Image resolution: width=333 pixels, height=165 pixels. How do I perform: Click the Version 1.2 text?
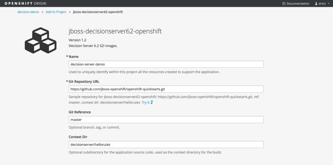coord(77,40)
